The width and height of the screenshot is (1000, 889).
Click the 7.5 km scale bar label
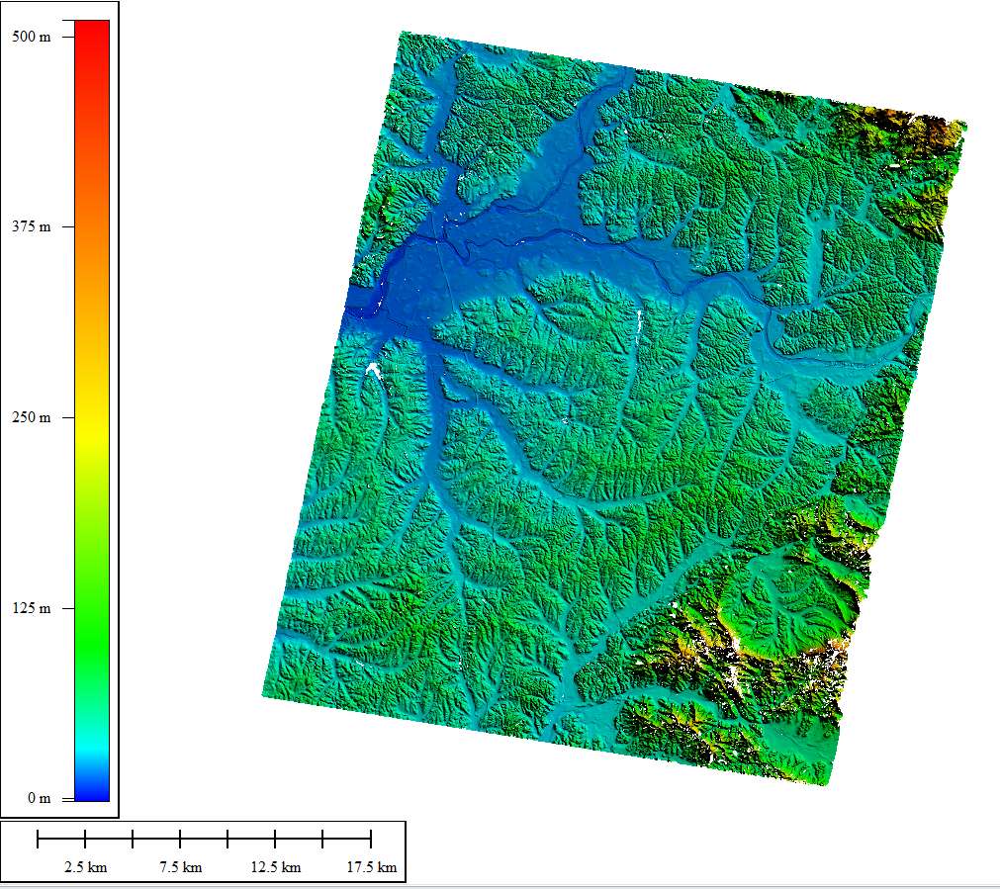[180, 867]
